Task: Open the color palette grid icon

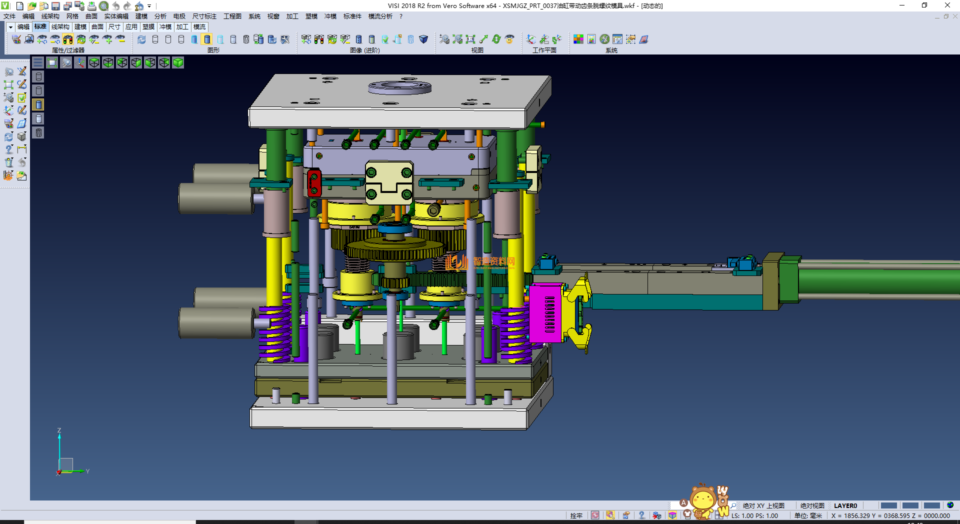Action: [578, 39]
